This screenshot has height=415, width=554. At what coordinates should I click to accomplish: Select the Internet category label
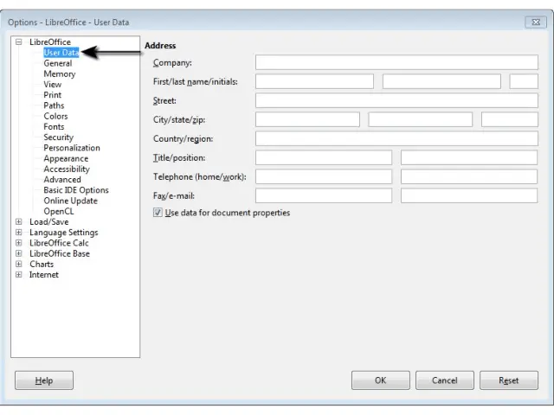click(x=44, y=275)
